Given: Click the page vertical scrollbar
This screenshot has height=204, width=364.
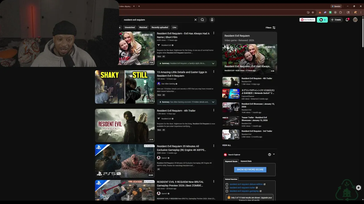Looking at the screenshot, I should point(363,33).
